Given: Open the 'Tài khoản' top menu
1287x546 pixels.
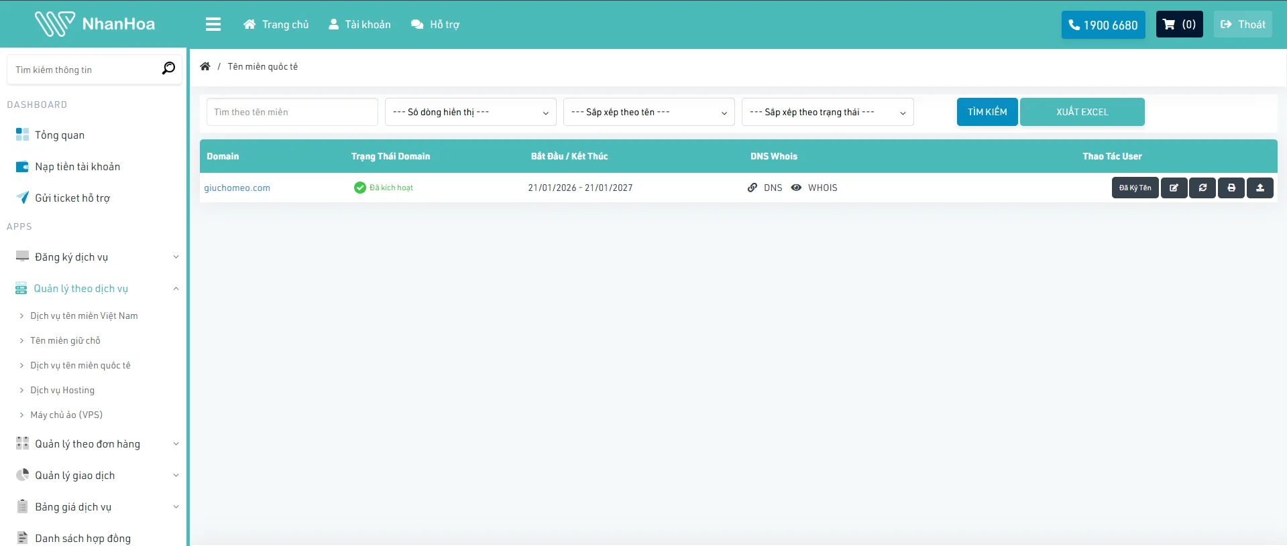Looking at the screenshot, I should pos(359,25).
